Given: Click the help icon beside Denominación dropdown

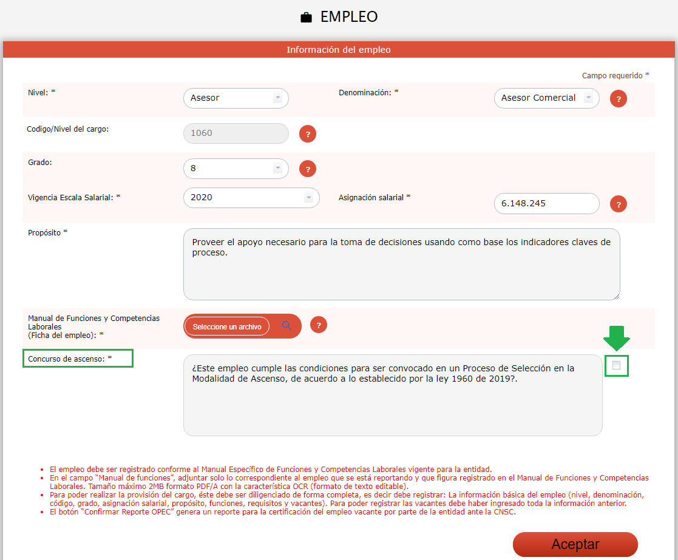Looking at the screenshot, I should [618, 99].
